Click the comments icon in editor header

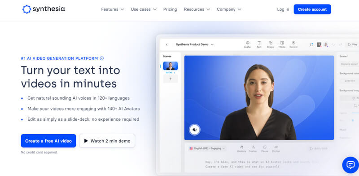[x=311, y=45]
